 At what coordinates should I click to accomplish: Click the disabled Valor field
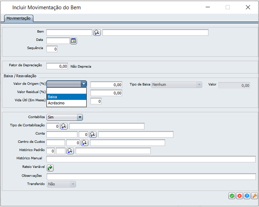tap(234, 85)
